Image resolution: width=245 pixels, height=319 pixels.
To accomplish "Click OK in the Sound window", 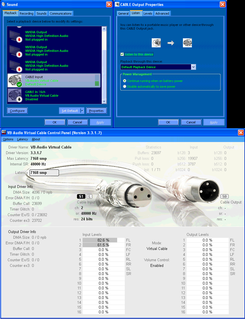I will pos(55,122).
